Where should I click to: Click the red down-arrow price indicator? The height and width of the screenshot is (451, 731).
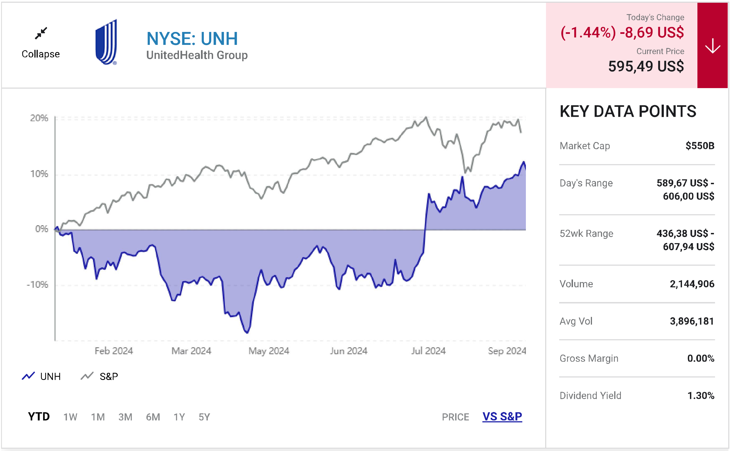713,46
